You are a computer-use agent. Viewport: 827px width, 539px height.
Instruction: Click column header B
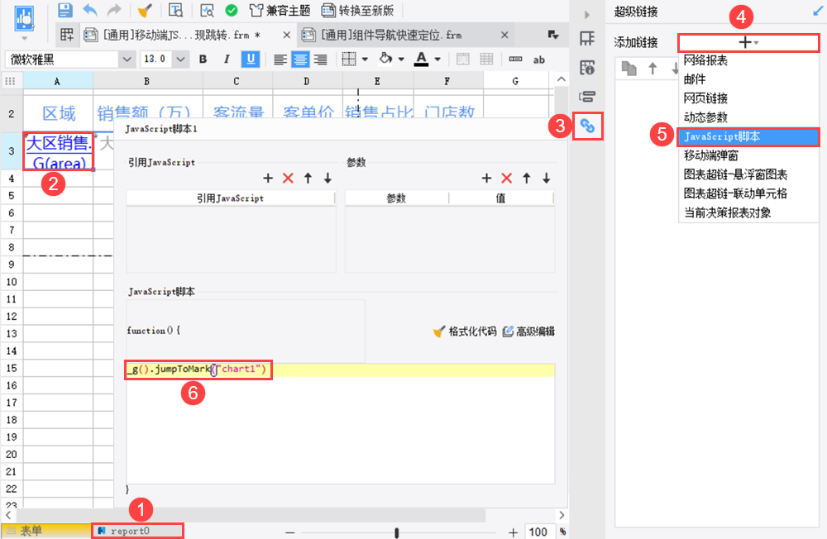148,81
